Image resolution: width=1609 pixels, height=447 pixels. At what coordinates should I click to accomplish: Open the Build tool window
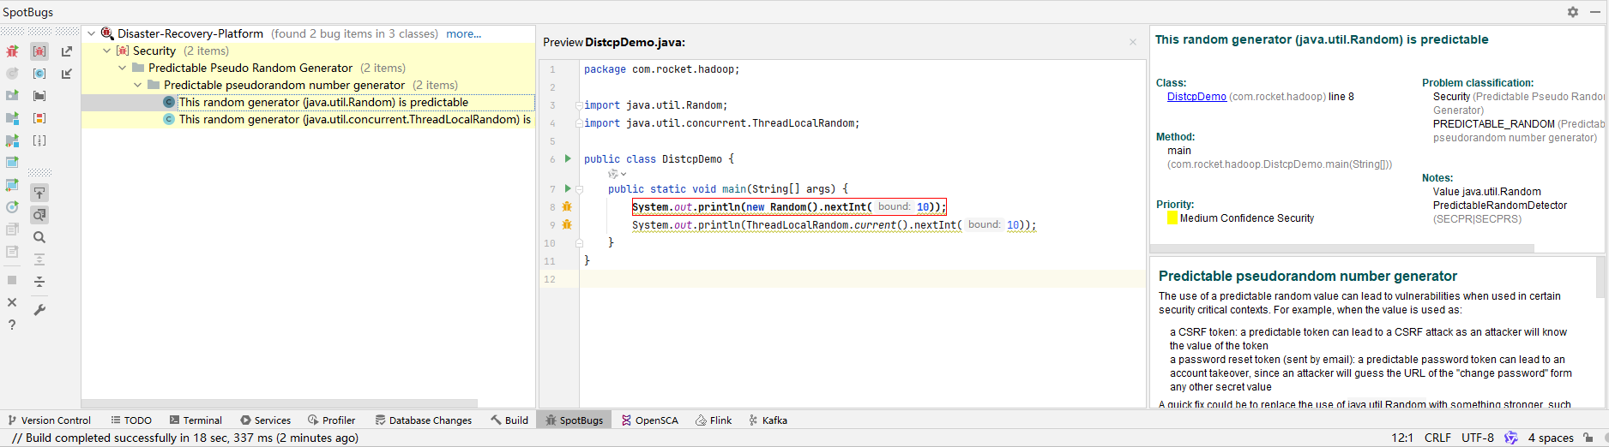point(509,420)
